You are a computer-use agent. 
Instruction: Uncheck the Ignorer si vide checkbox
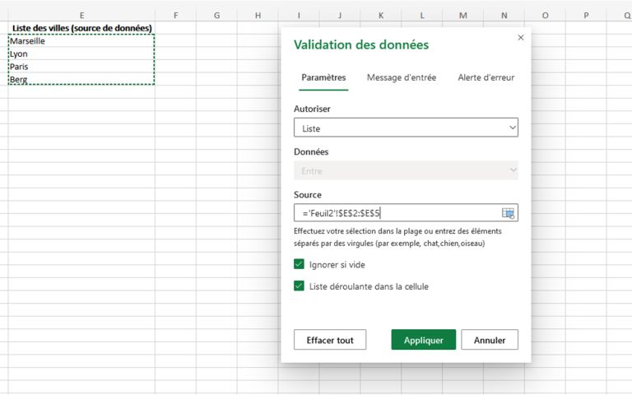pos(299,264)
